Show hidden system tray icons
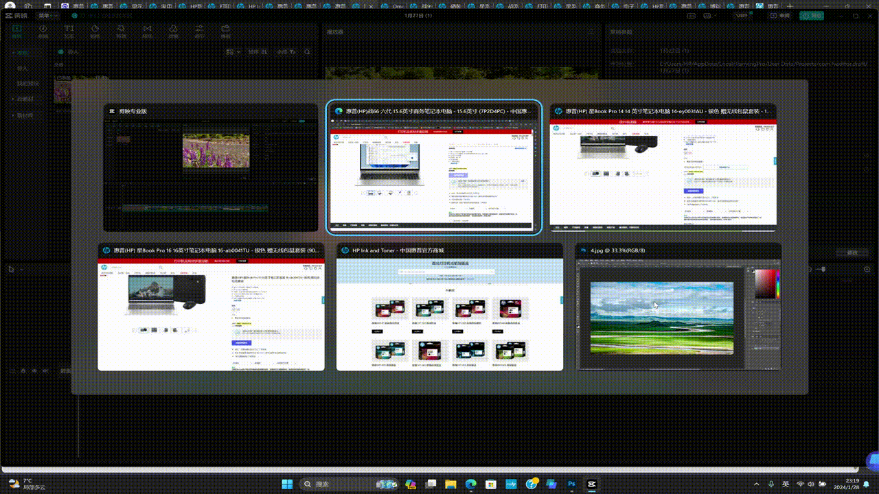879x494 pixels. point(757,484)
